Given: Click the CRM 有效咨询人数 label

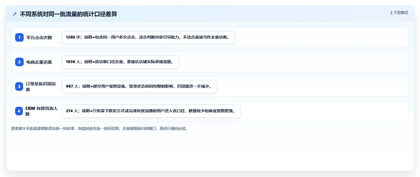Looking at the screenshot, I should point(42,111).
